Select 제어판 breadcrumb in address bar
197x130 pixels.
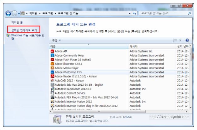(33, 13)
